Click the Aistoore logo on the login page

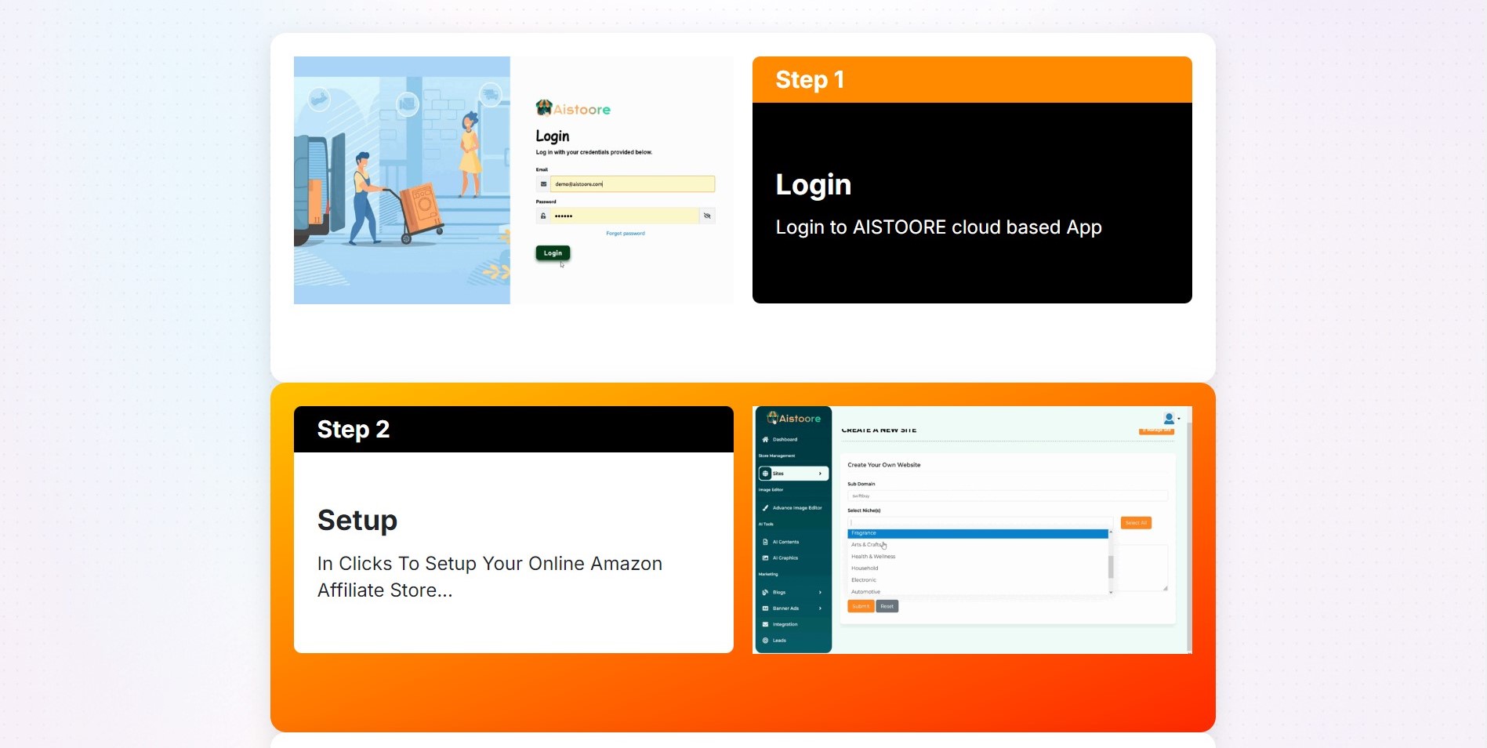(x=573, y=108)
